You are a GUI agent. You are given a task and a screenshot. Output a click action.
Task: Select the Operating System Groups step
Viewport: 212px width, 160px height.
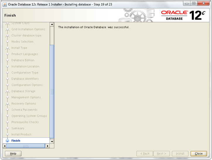click(x=29, y=116)
